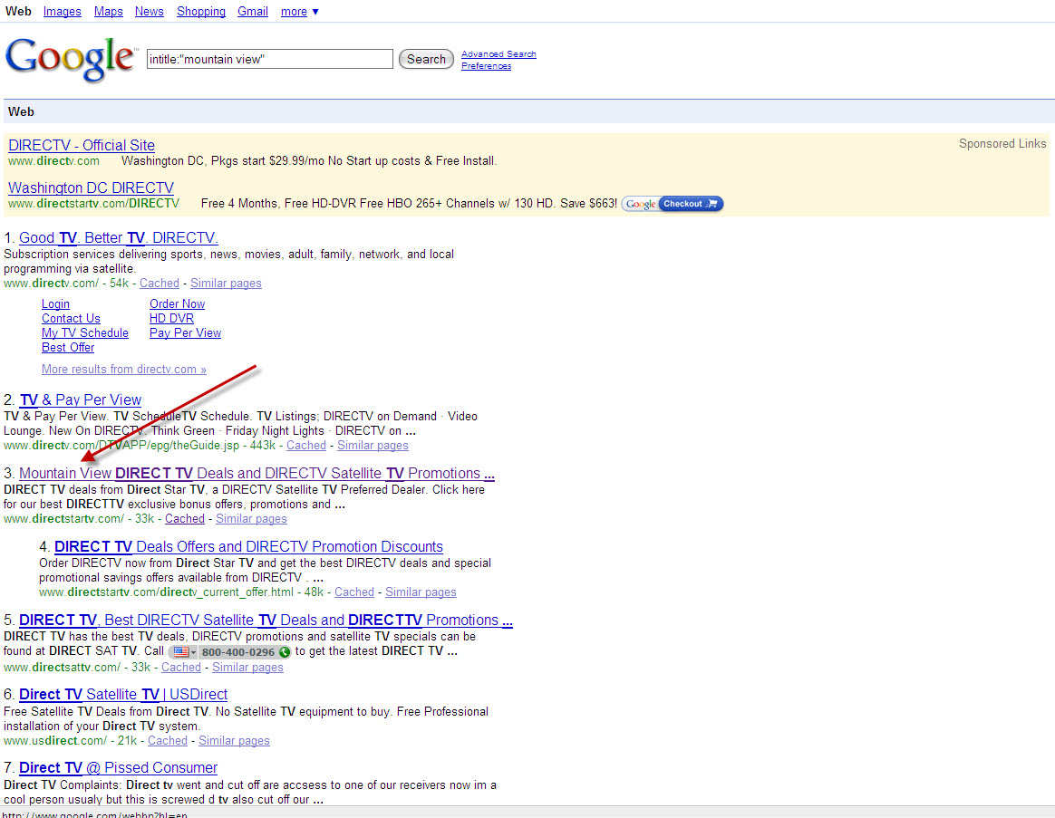Show Similar pages for www.directsattv.com/ result
The height and width of the screenshot is (818, 1055).
(247, 668)
